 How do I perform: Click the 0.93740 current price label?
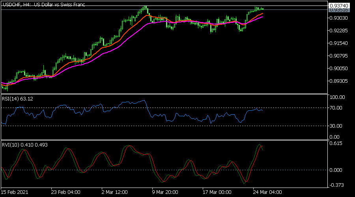[339, 6]
